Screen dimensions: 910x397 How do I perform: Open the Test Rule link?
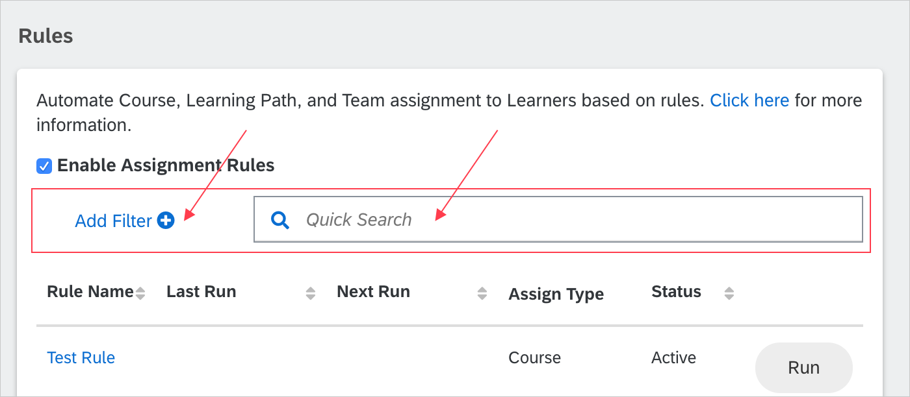click(81, 357)
